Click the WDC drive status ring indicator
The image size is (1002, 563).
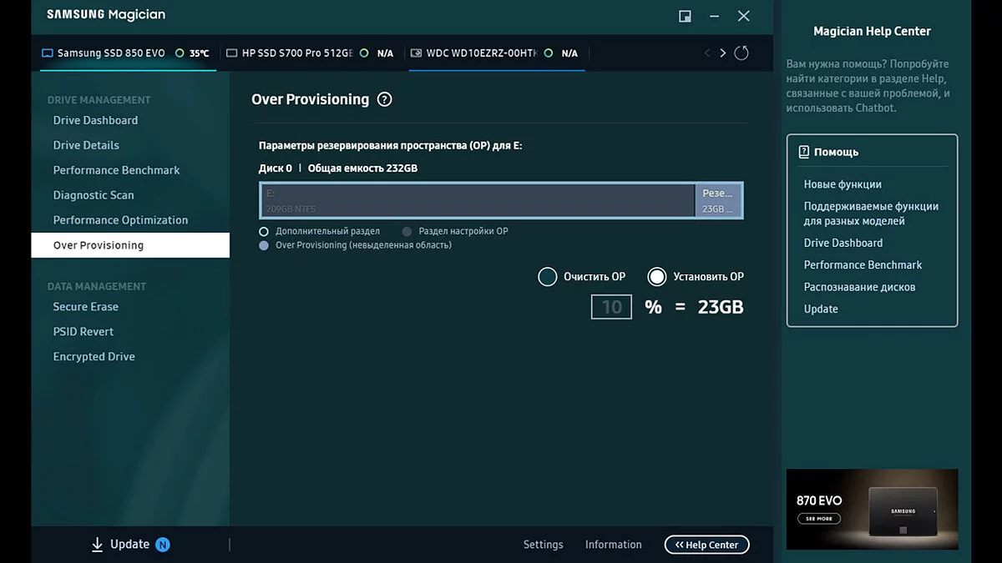(549, 53)
